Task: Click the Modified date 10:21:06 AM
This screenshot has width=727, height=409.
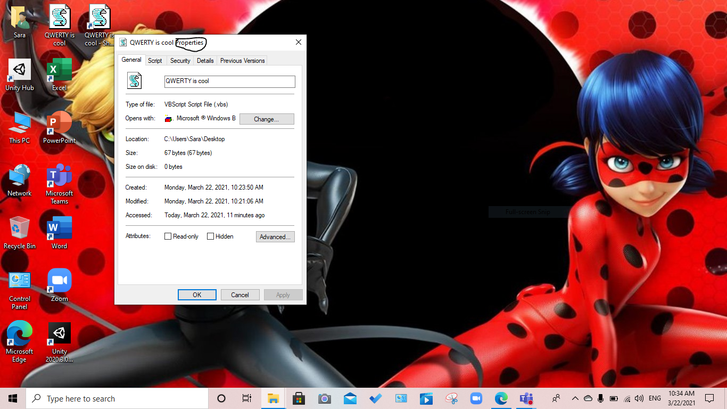Action: point(213,201)
